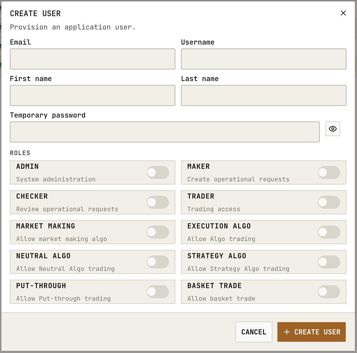Viewport: 357px width, 353px height.
Task: Click the "Allow basket trade" text
Action: tap(221, 299)
